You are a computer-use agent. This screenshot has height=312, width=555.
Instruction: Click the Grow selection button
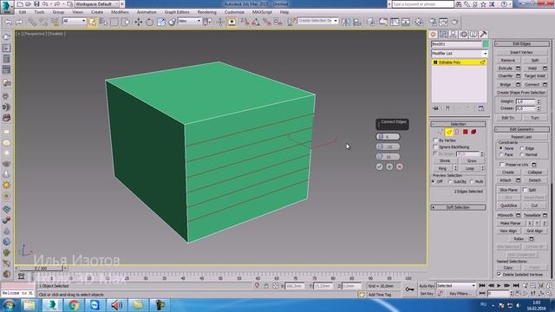(472, 160)
